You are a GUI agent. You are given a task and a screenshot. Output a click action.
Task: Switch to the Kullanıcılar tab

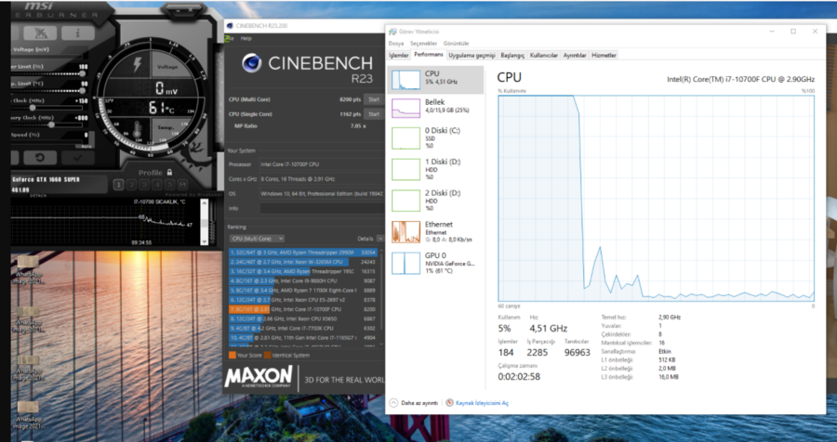pyautogui.click(x=544, y=56)
